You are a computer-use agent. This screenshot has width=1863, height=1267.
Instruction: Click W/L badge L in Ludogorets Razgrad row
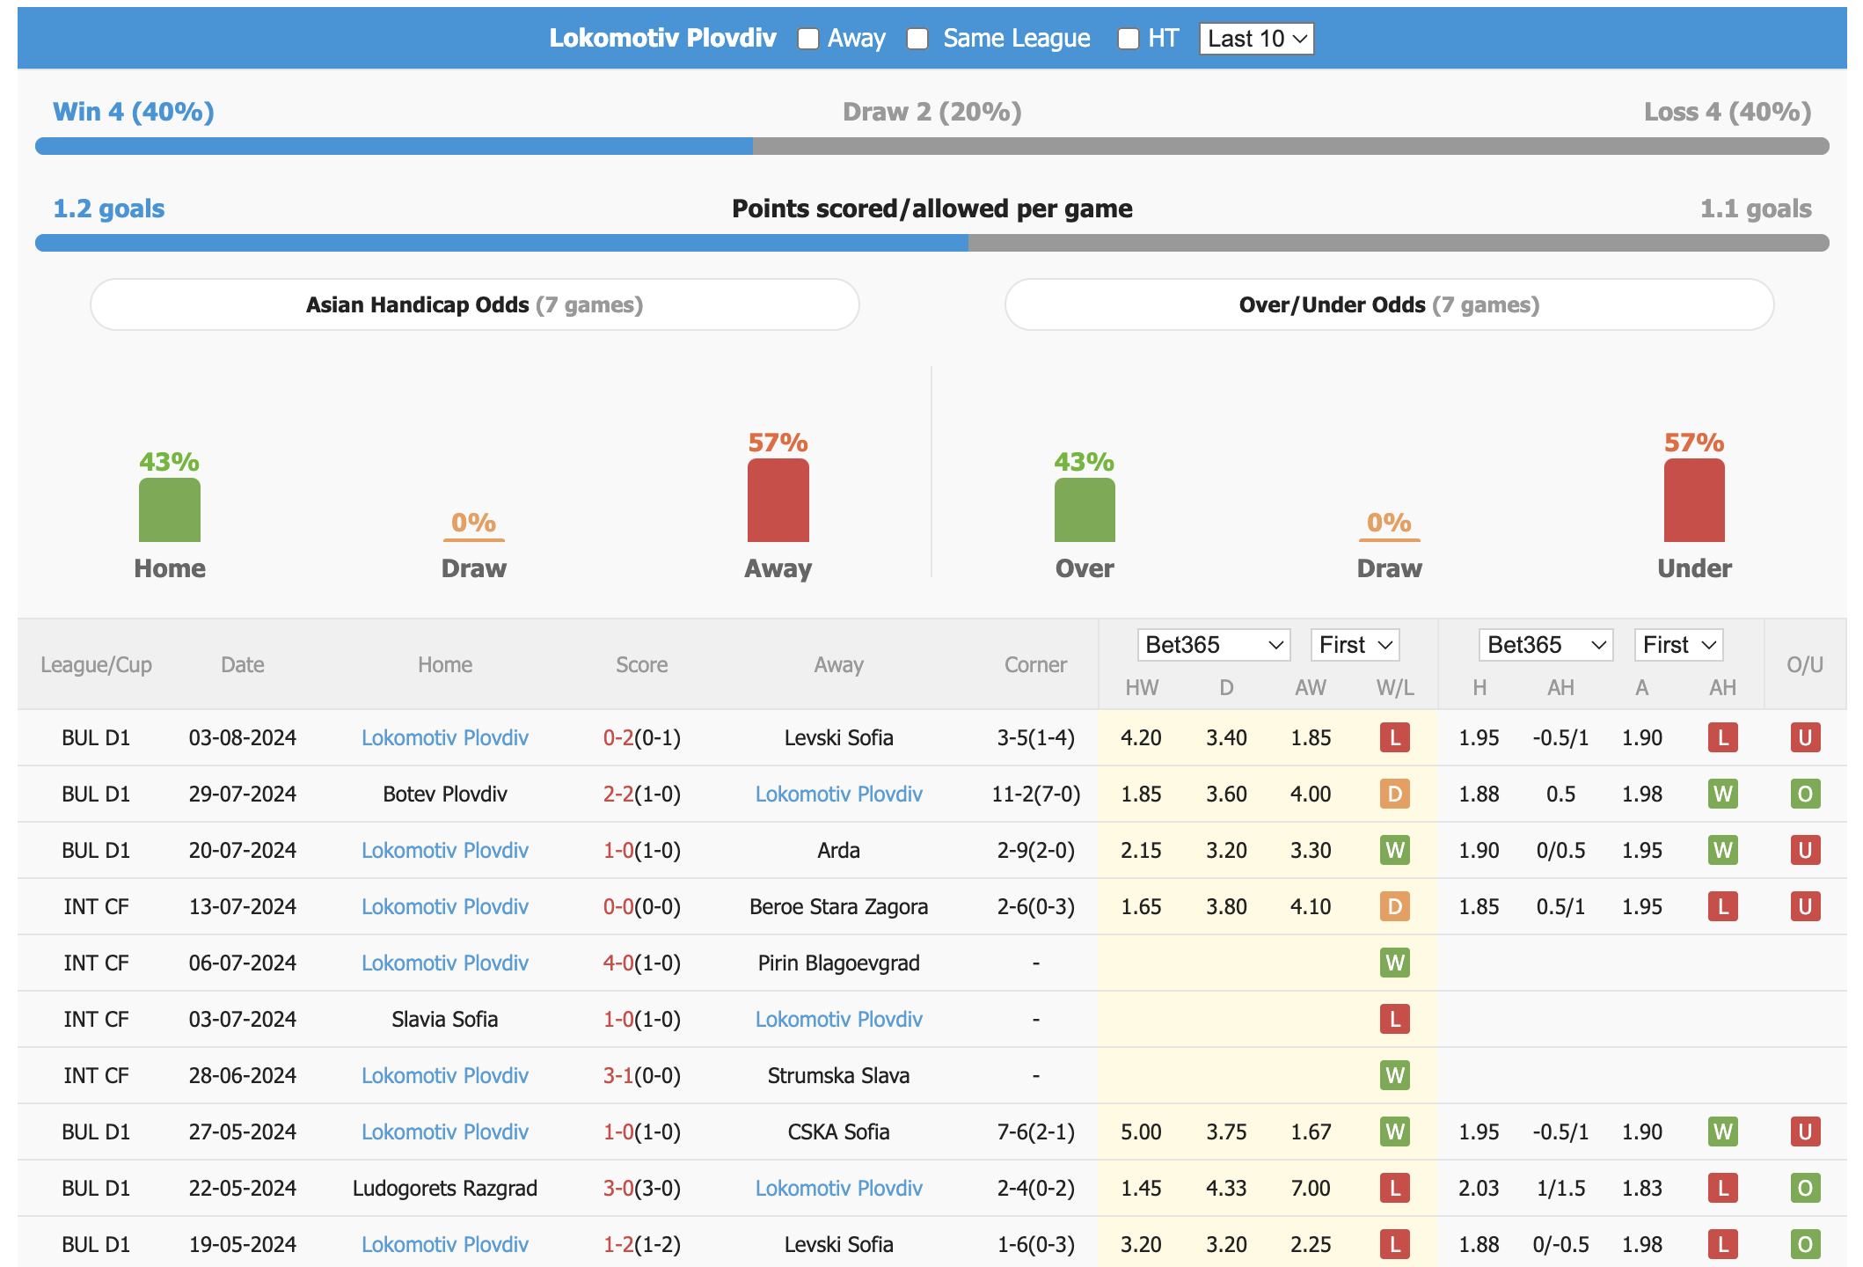coord(1395,1188)
